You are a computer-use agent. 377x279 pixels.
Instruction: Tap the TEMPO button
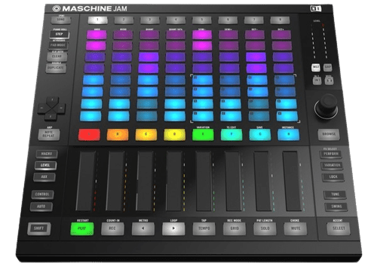click(204, 228)
